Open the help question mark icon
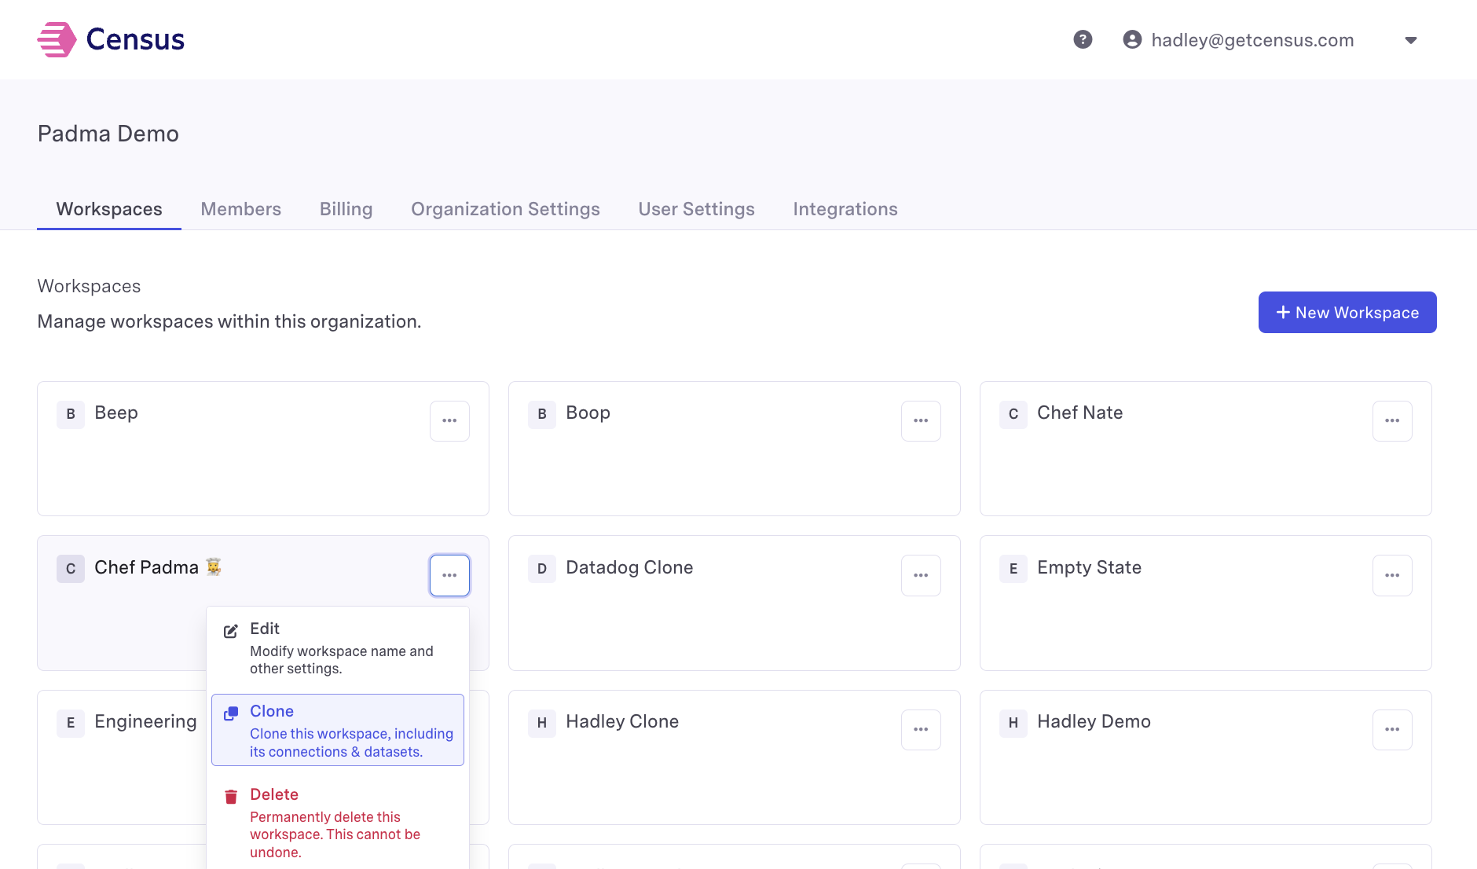Image resolution: width=1477 pixels, height=869 pixels. 1083,39
